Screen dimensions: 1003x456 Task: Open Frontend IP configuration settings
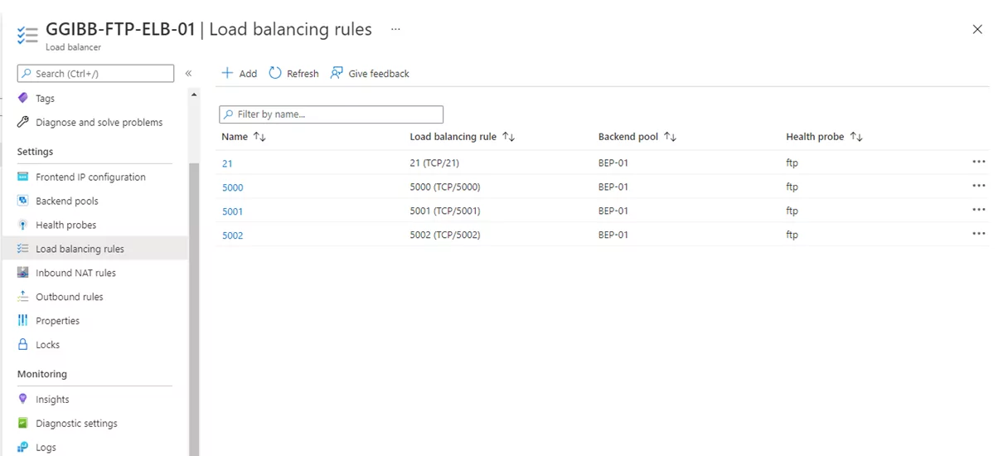90,177
